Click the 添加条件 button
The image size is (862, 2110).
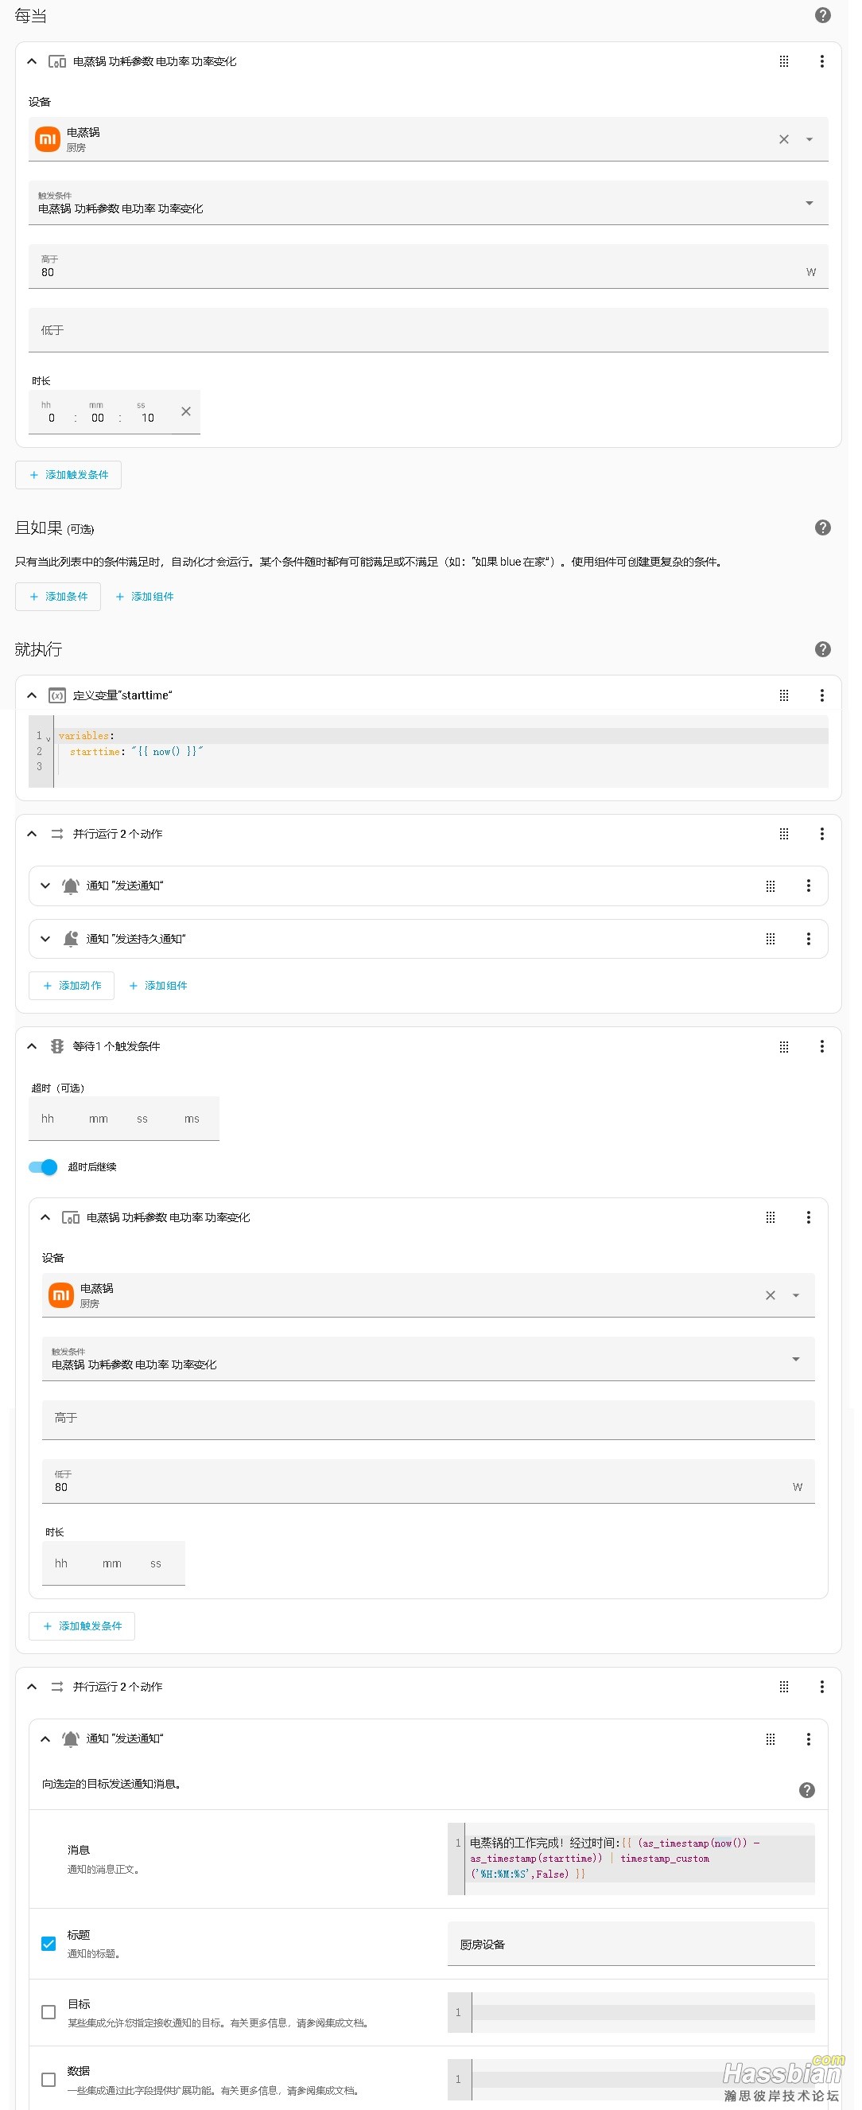[x=58, y=596]
